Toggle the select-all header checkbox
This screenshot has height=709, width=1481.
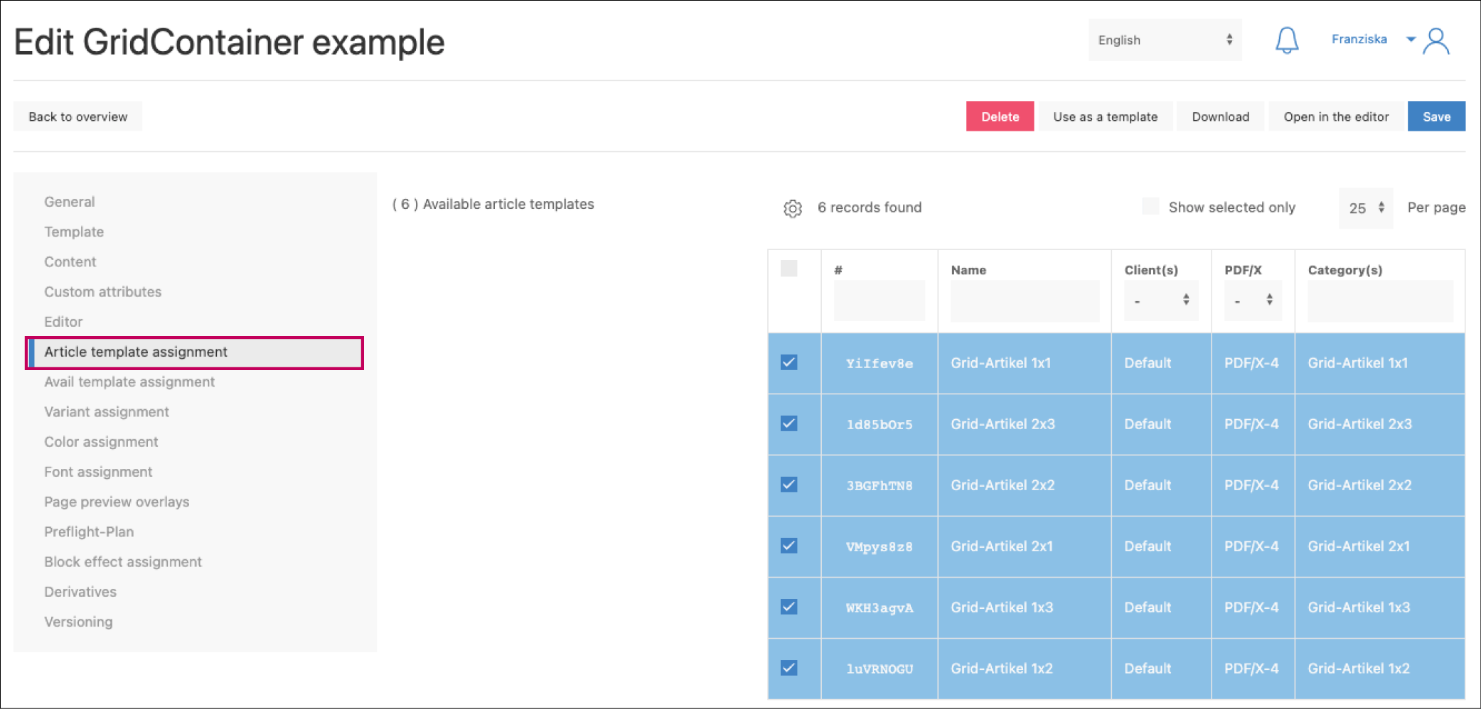coord(788,269)
